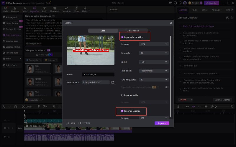The image size is (236, 147).
Task: Click the add coins plus icon
Action: (201, 3)
